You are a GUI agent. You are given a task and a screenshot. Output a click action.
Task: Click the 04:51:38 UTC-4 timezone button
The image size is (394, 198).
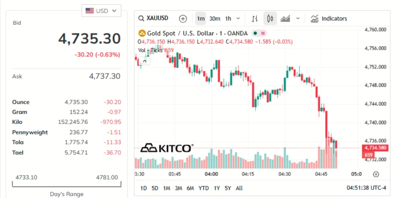(x=366, y=188)
